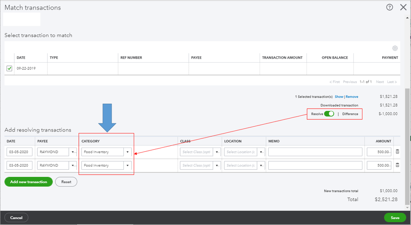Open second row Select Location dropdown

coord(261,165)
